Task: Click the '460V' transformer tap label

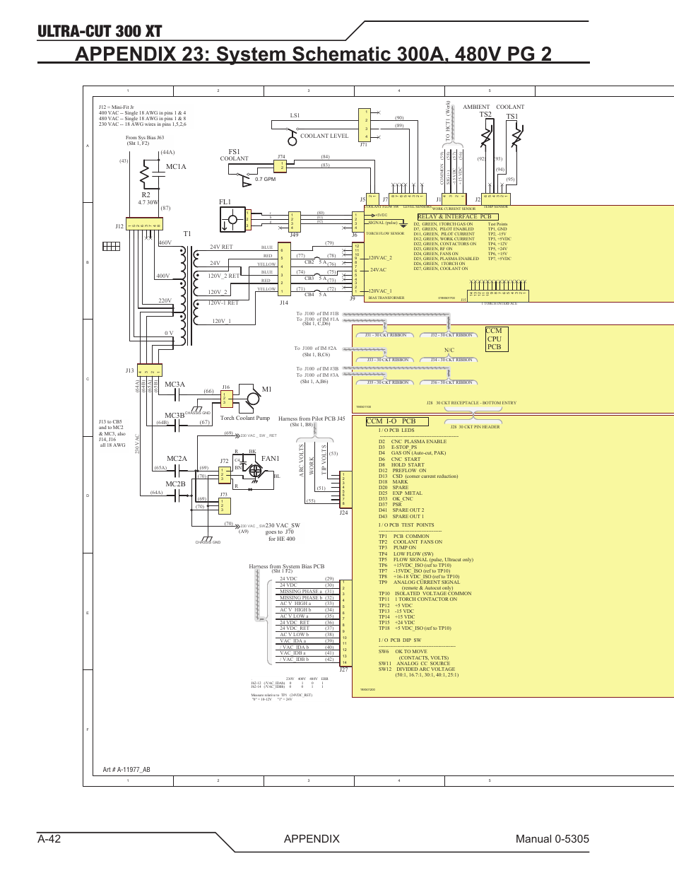Action: [165, 242]
